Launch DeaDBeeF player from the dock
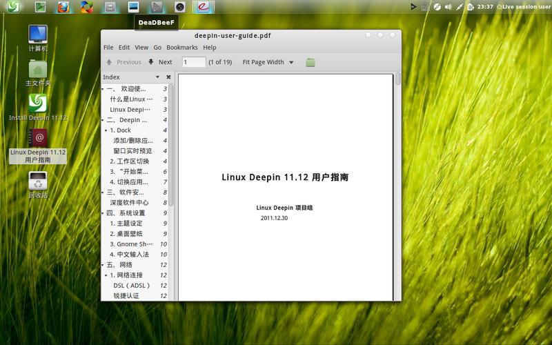552x345 pixels. (157, 7)
